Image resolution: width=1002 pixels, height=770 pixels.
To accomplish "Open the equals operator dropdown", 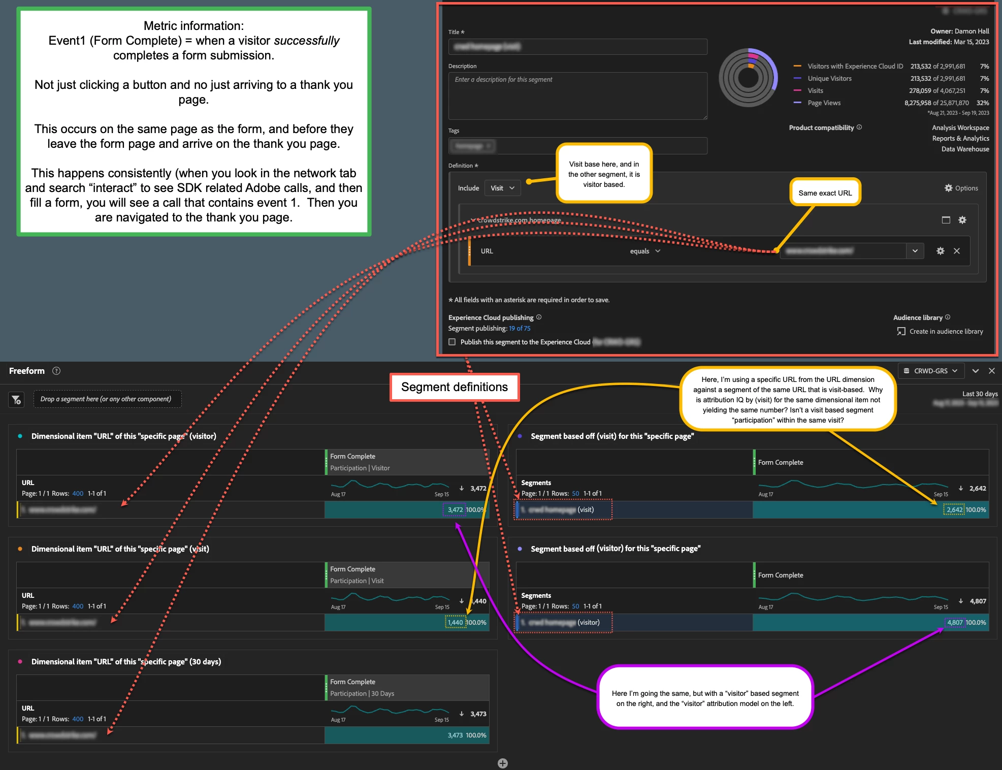I will (645, 251).
